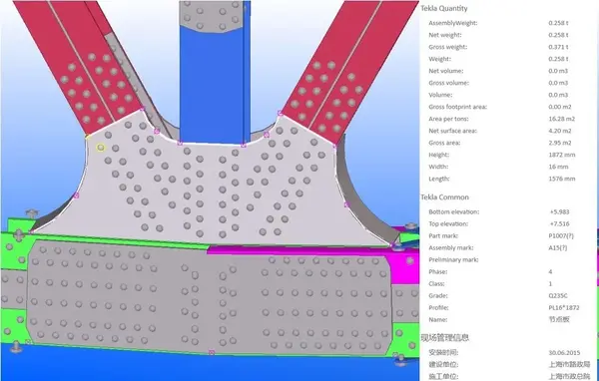Select the value 4.20 m2
Screen dimensions: 599x381
click(560, 131)
